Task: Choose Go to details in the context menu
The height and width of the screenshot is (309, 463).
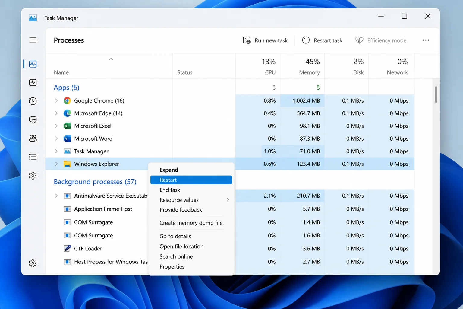Action: pyautogui.click(x=191, y=236)
